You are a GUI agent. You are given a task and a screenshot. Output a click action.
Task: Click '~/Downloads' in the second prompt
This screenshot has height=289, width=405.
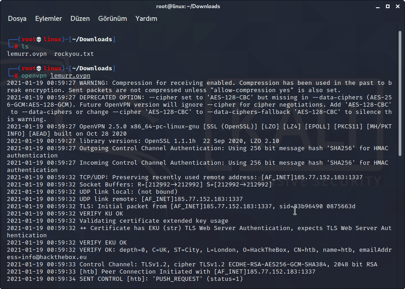(92, 69)
